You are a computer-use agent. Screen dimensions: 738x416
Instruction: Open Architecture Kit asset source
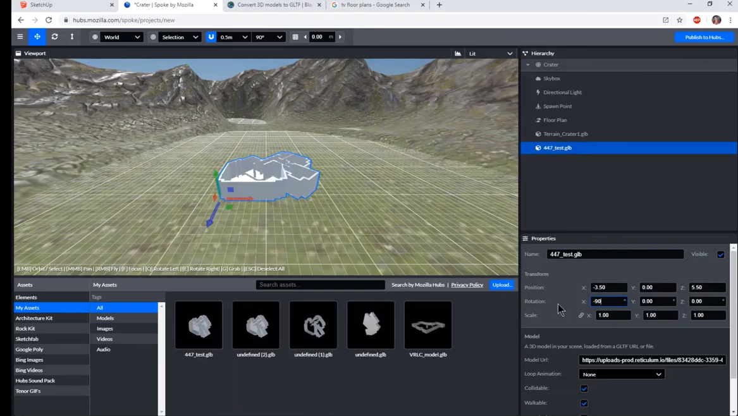(51, 318)
